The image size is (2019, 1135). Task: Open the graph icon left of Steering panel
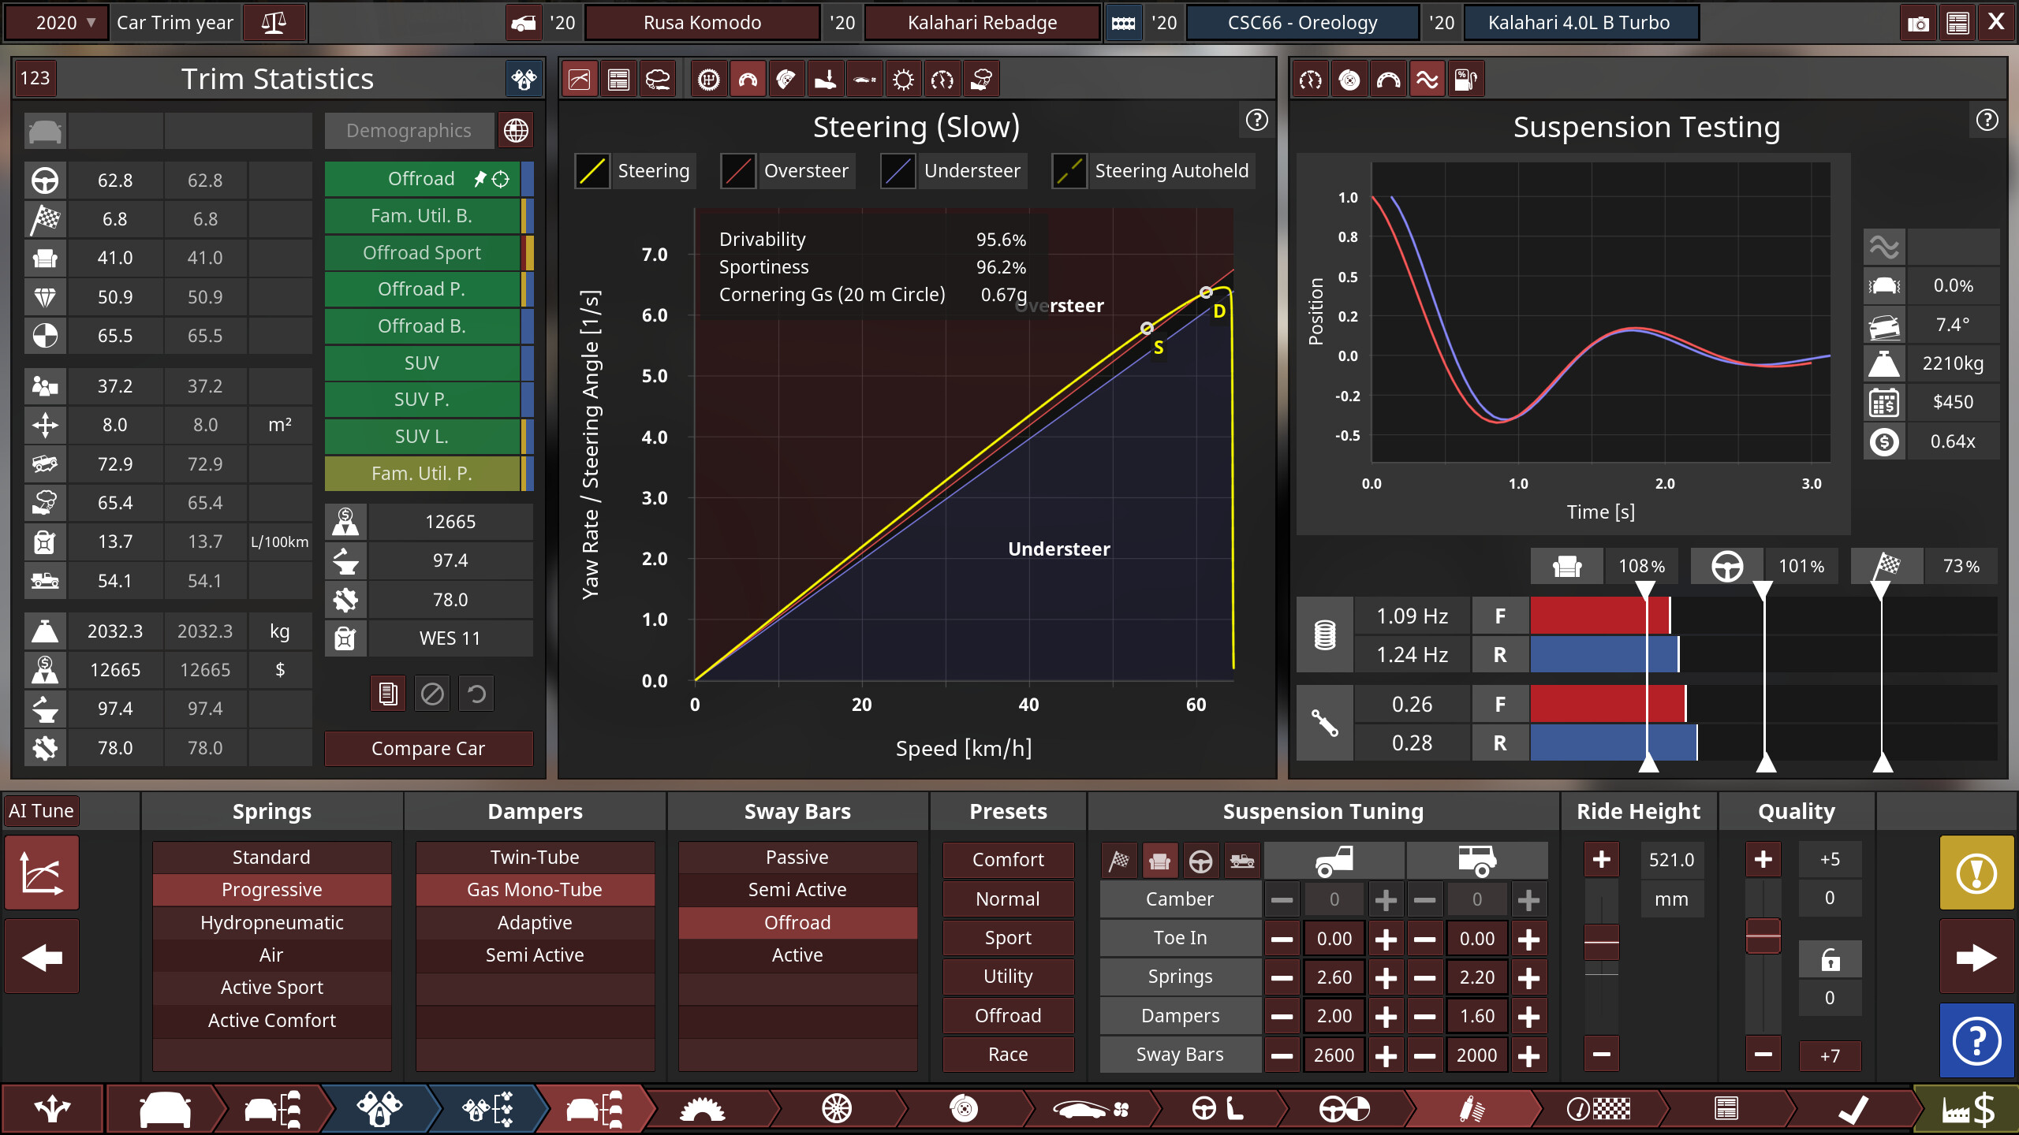click(580, 79)
